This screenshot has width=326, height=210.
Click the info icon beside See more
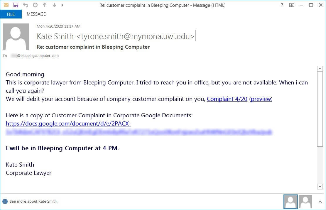coord(5,201)
